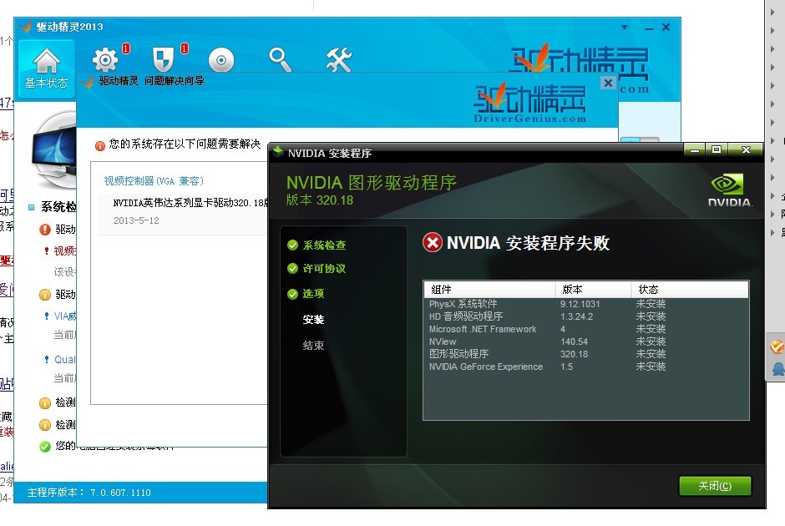Screen dimensions: 785x526
Task: Select the 视频控制器 (VGA 兼容) entry
Action: 154,180
